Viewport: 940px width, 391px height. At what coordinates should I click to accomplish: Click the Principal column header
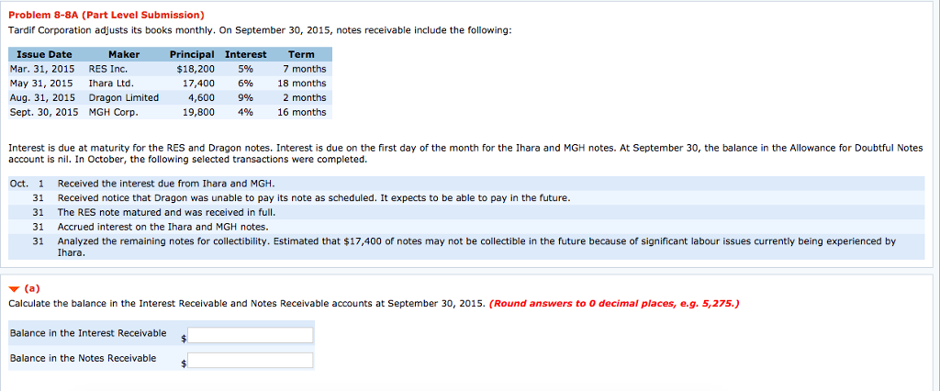(193, 55)
